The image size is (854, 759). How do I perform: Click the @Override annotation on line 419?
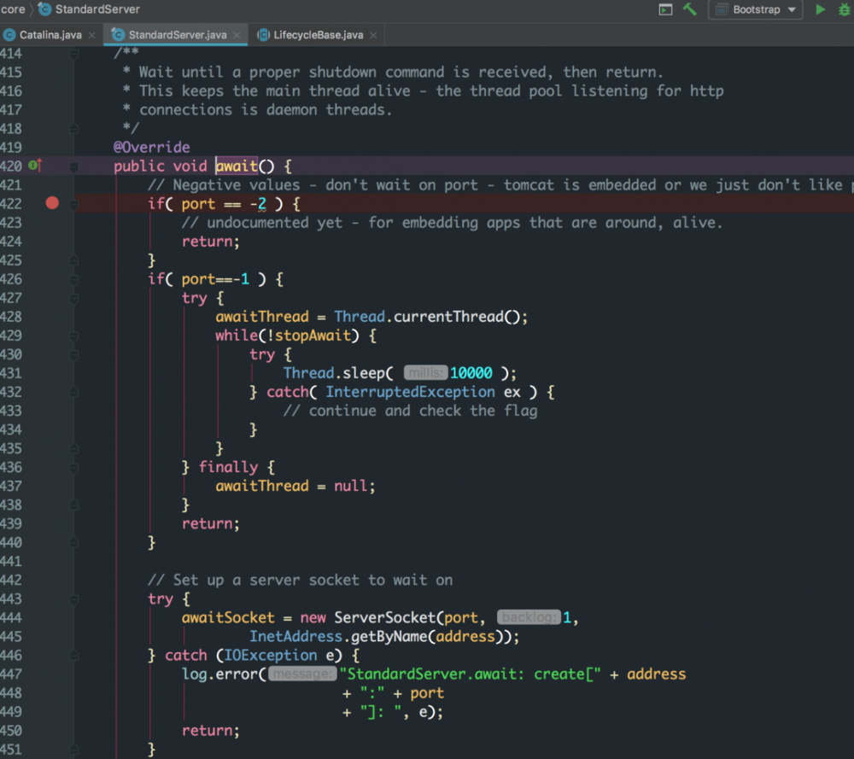coord(151,147)
